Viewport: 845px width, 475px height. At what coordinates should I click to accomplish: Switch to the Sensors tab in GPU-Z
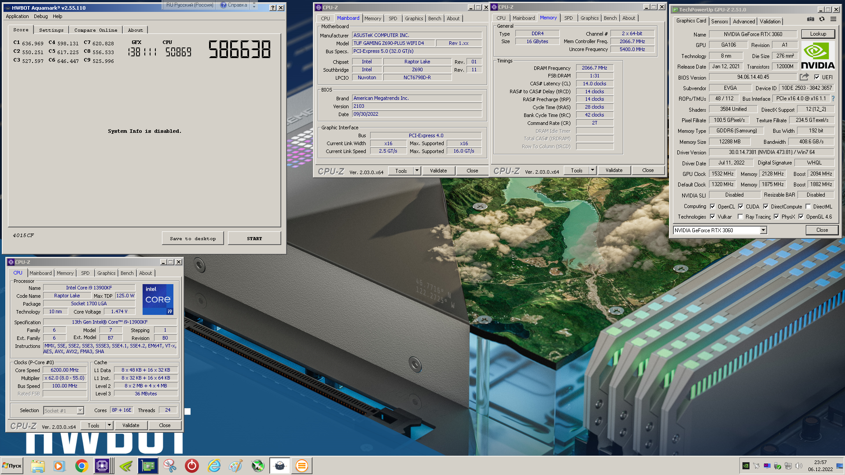[720, 21]
